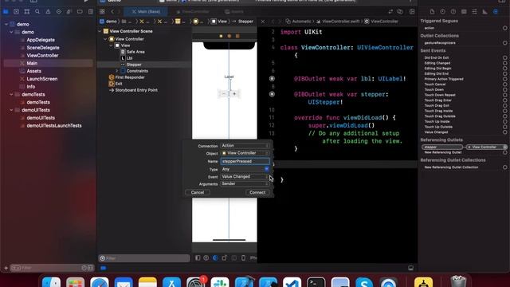
Task: Open the Debug navigator icon
Action: point(69,12)
